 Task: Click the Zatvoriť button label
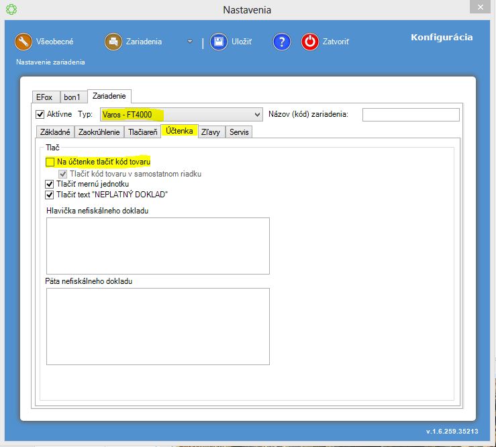tap(335, 42)
